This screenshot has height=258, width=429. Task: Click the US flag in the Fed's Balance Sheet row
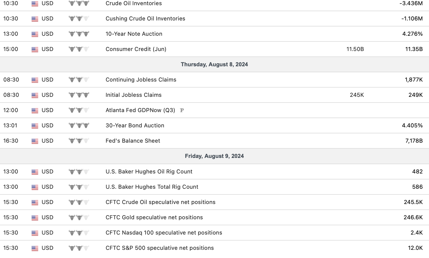coord(35,141)
